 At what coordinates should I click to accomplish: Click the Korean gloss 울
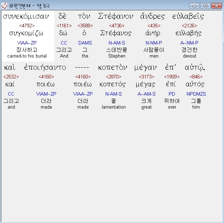(114, 101)
